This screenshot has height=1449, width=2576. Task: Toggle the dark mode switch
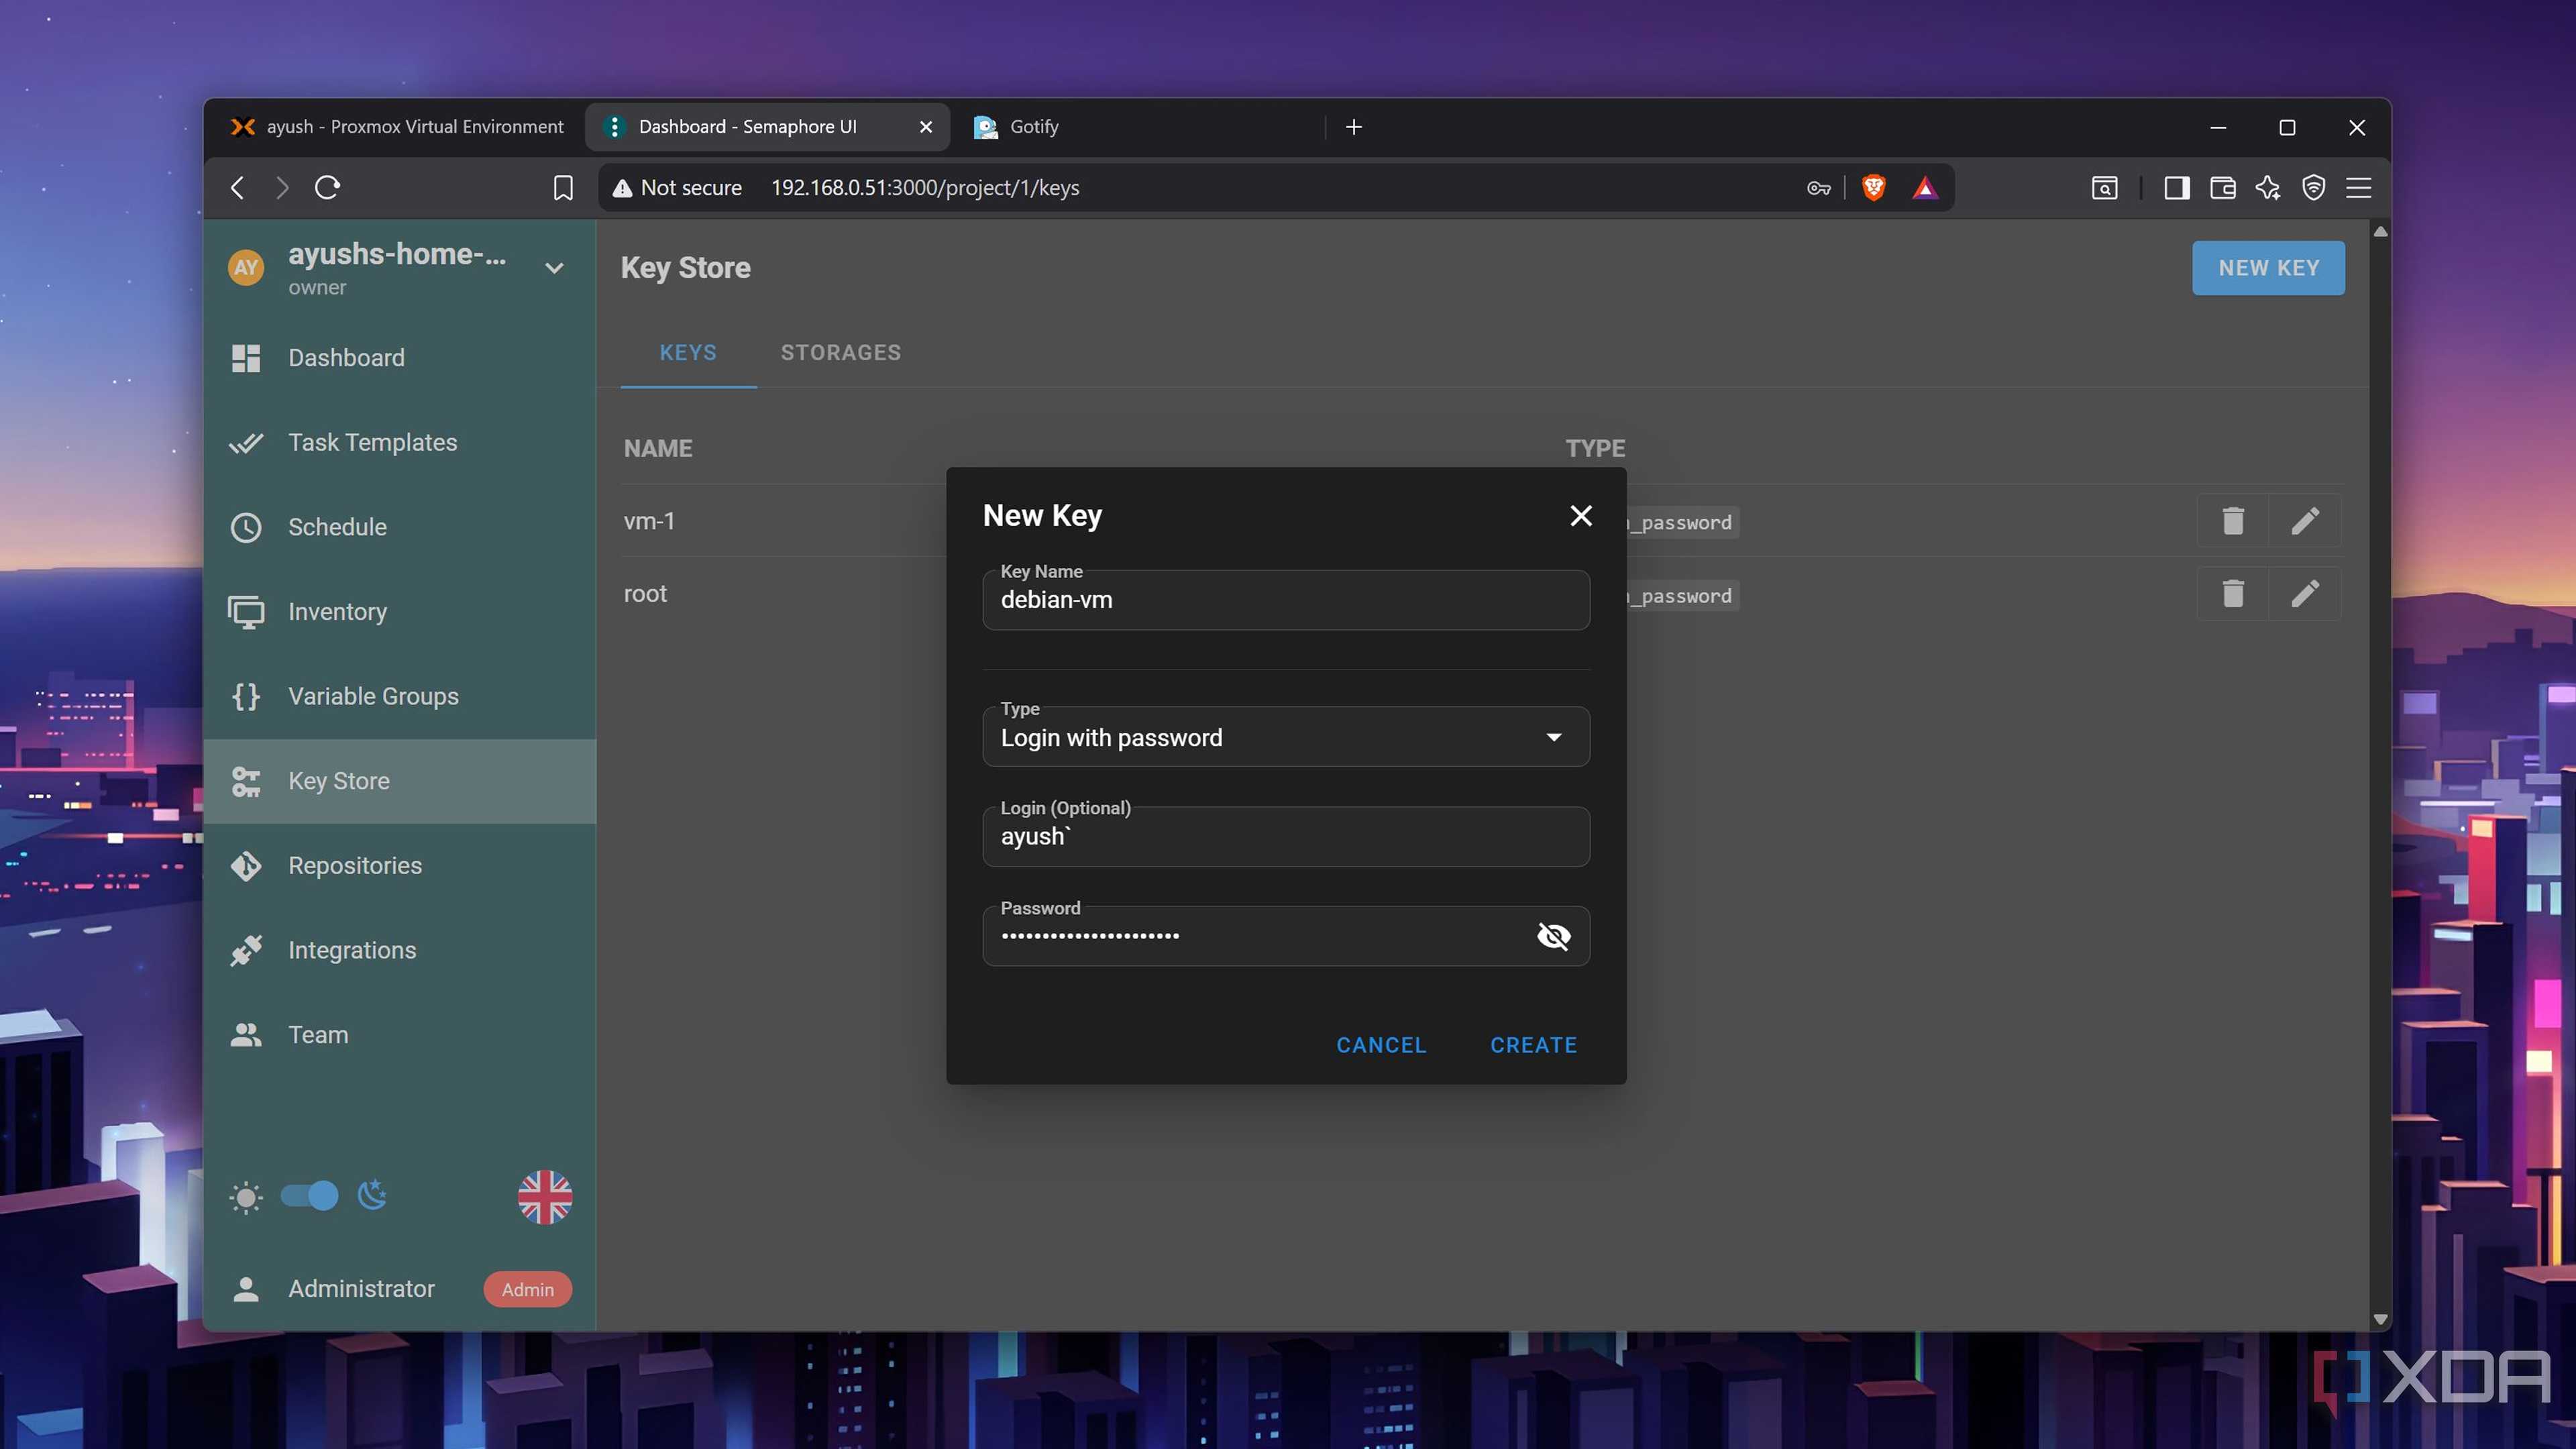[309, 1196]
